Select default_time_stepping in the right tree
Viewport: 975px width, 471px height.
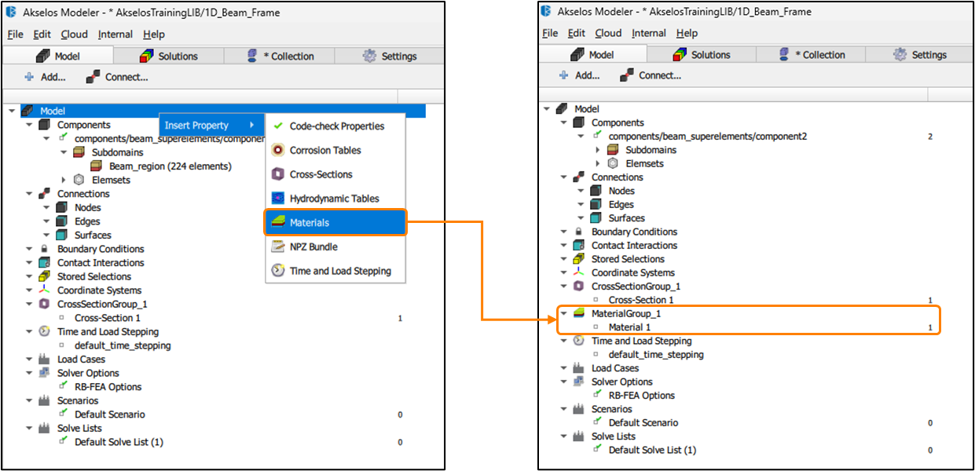click(656, 355)
